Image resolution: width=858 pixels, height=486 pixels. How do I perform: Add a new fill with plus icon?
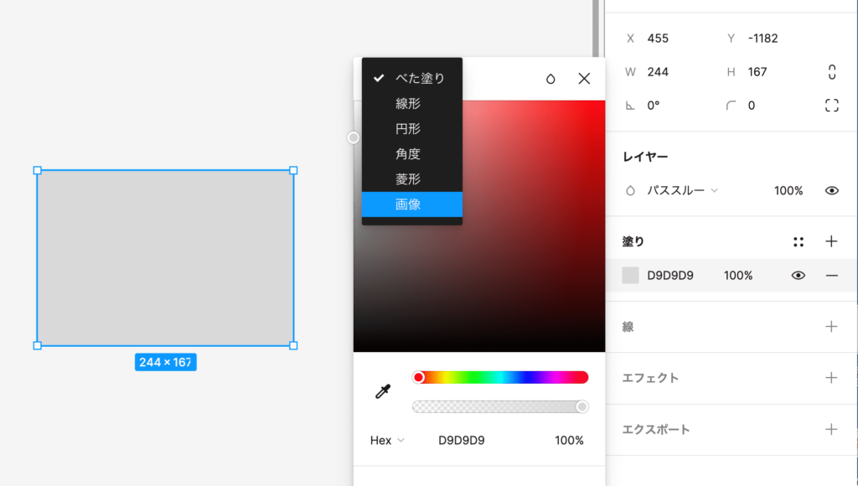831,241
